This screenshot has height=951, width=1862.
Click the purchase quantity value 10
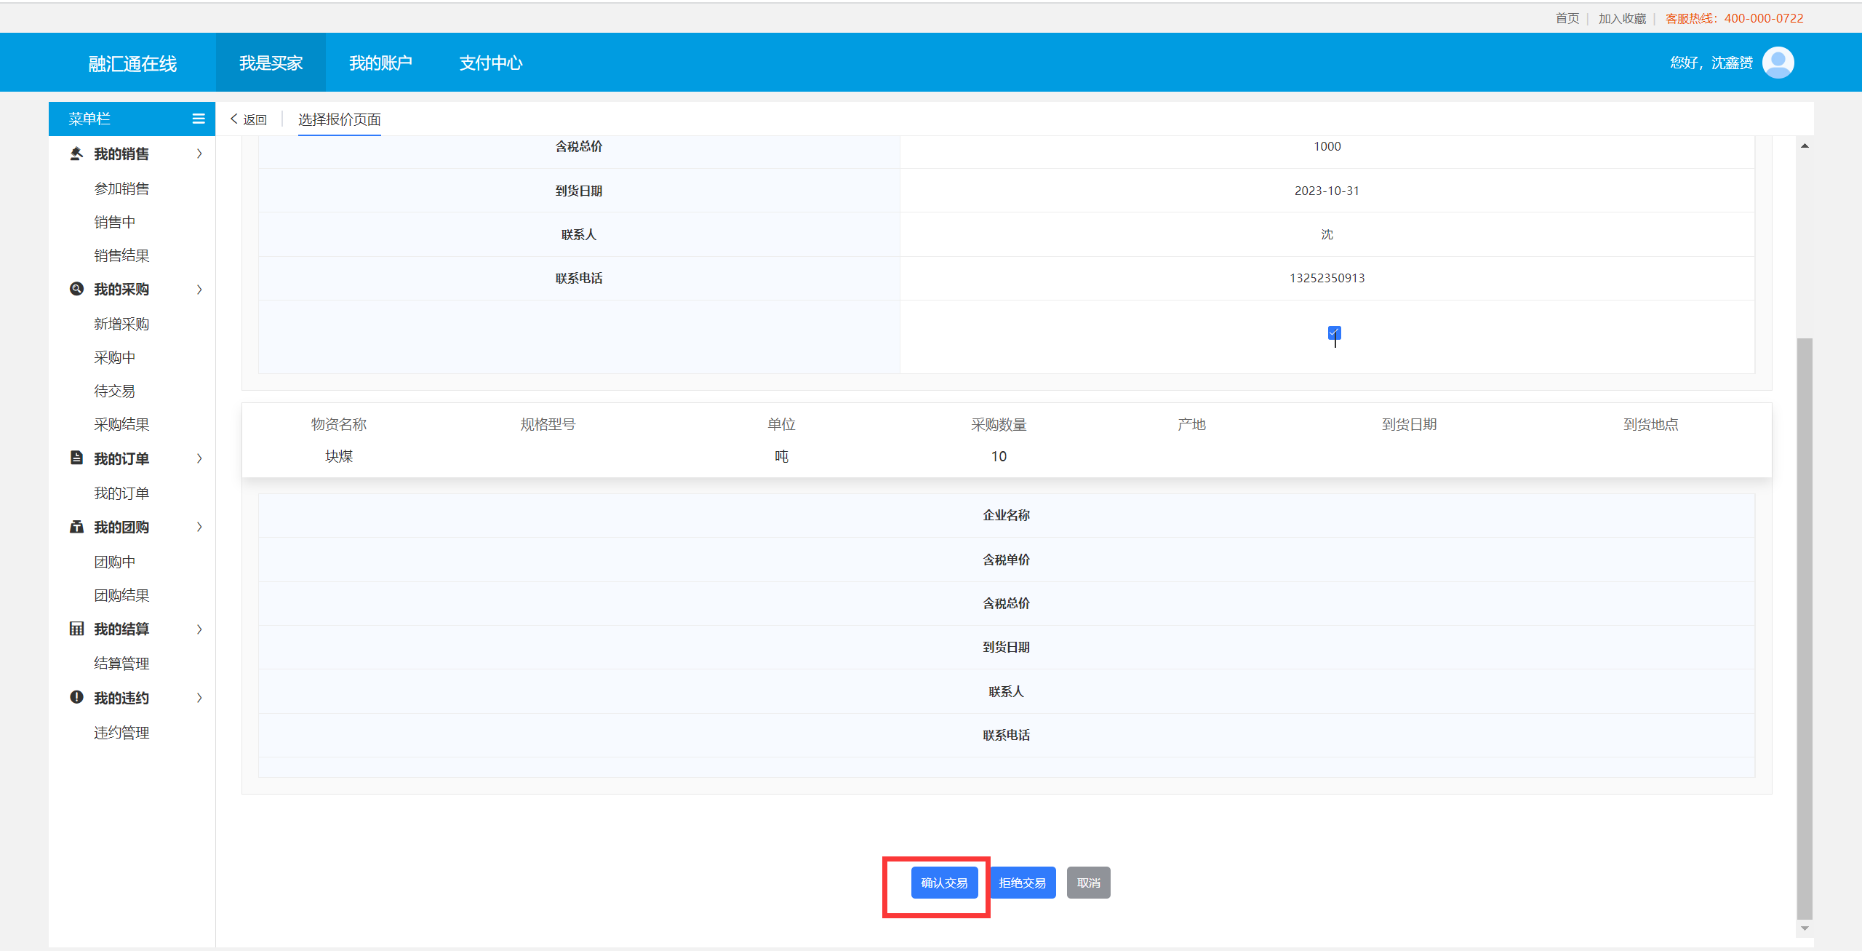tap(999, 456)
